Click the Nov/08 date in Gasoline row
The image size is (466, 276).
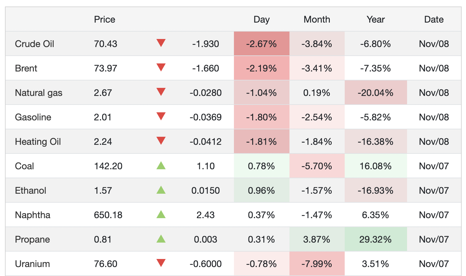click(x=434, y=117)
